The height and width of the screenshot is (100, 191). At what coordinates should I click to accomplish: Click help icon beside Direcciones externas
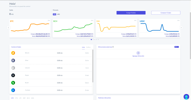pyautogui.click(x=113, y=47)
